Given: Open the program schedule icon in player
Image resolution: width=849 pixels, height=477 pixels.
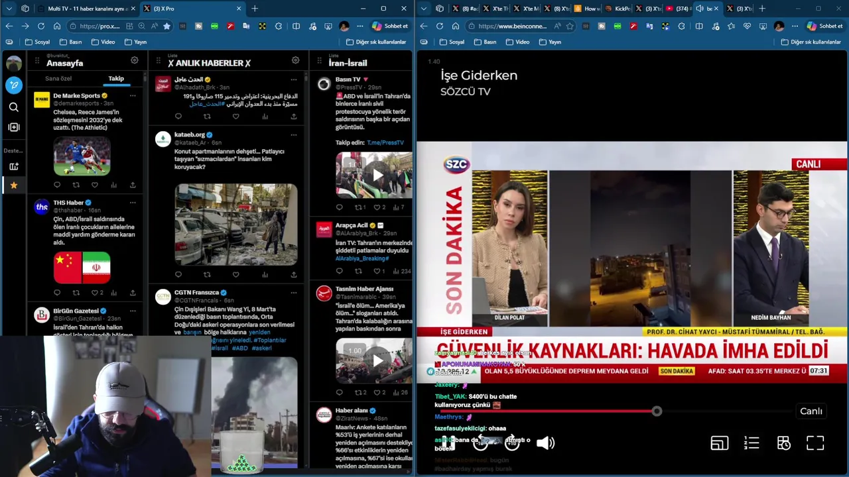Looking at the screenshot, I should coord(783,443).
